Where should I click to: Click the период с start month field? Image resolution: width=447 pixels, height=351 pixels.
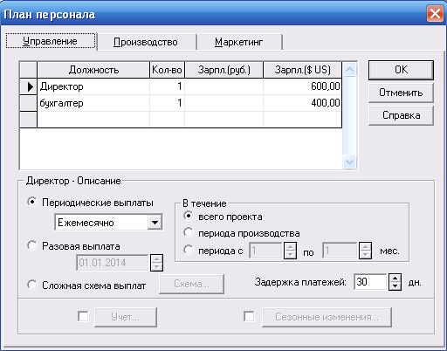266,251
